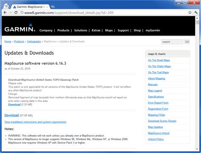Open the Products menu
The height and width of the screenshot is (153, 201).
click(63, 30)
